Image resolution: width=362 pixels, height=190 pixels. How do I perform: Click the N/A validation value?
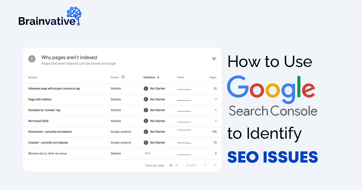(148, 154)
